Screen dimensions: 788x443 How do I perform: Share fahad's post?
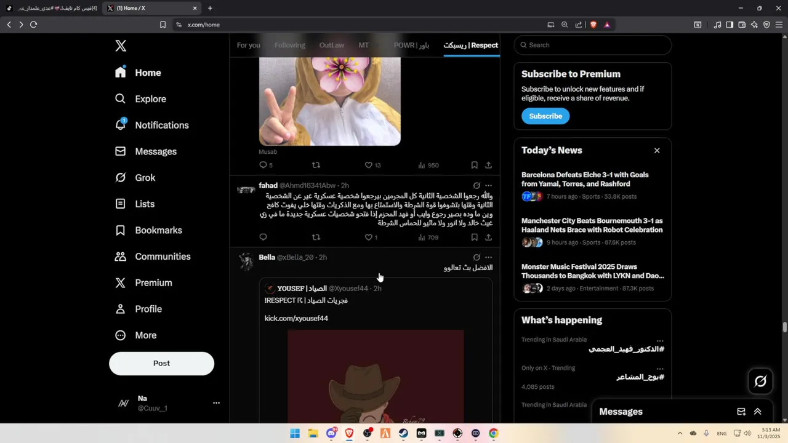click(488, 237)
